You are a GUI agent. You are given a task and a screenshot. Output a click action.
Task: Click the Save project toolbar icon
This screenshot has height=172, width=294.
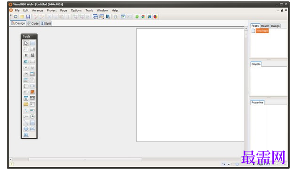(28, 16)
